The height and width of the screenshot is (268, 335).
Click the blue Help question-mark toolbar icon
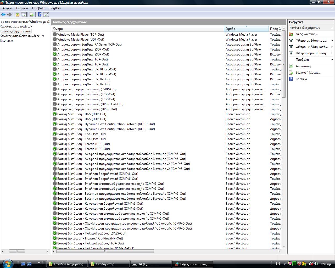[x=40, y=15]
